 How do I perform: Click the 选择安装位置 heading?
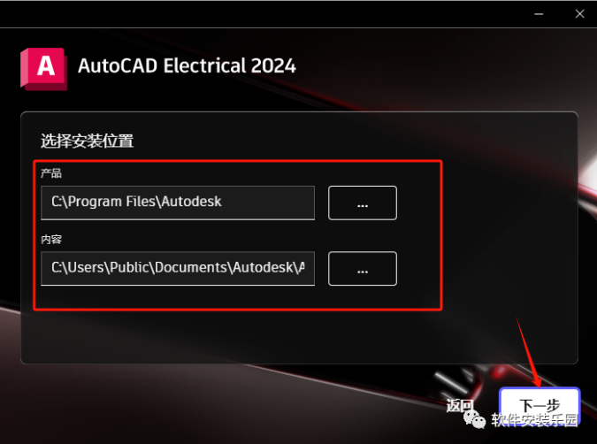[87, 141]
